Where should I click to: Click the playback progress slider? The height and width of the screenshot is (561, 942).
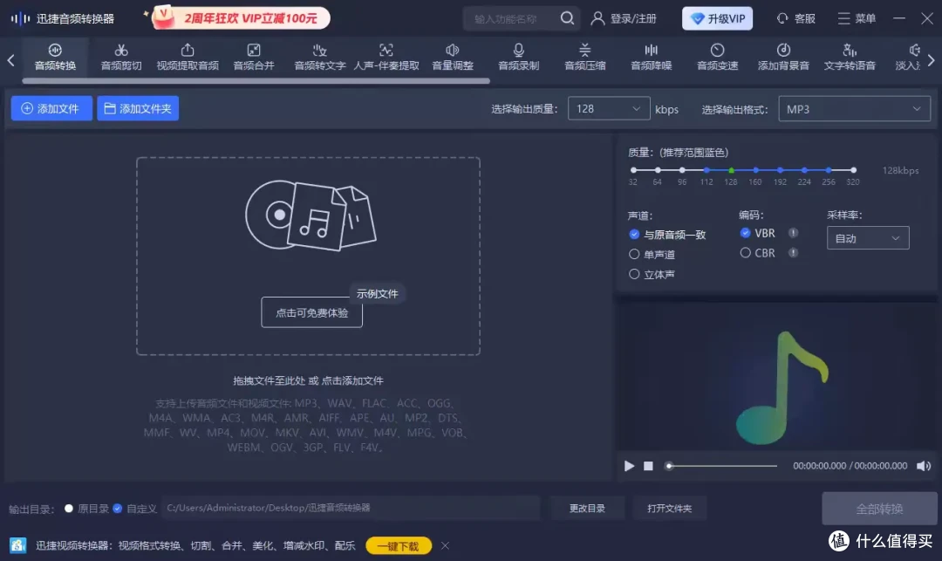click(721, 466)
